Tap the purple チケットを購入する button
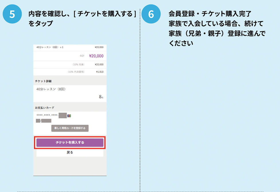280x192 pixels. pyautogui.click(x=70, y=142)
